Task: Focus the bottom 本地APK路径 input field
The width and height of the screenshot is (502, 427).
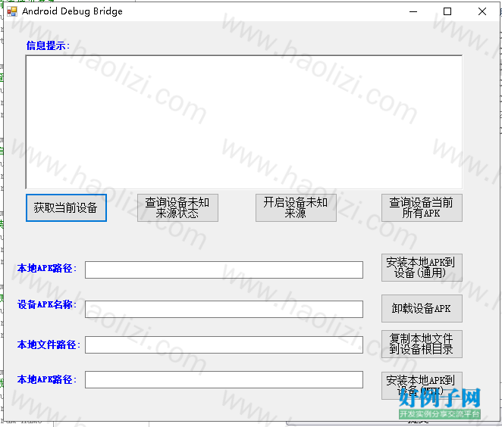Action: [x=224, y=380]
